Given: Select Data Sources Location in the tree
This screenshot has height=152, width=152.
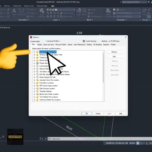Looking at the screenshot, I should point(47,88).
